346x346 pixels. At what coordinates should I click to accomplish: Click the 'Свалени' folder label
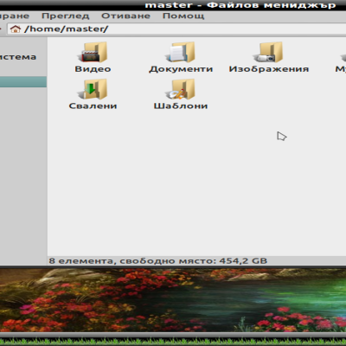[x=93, y=106]
